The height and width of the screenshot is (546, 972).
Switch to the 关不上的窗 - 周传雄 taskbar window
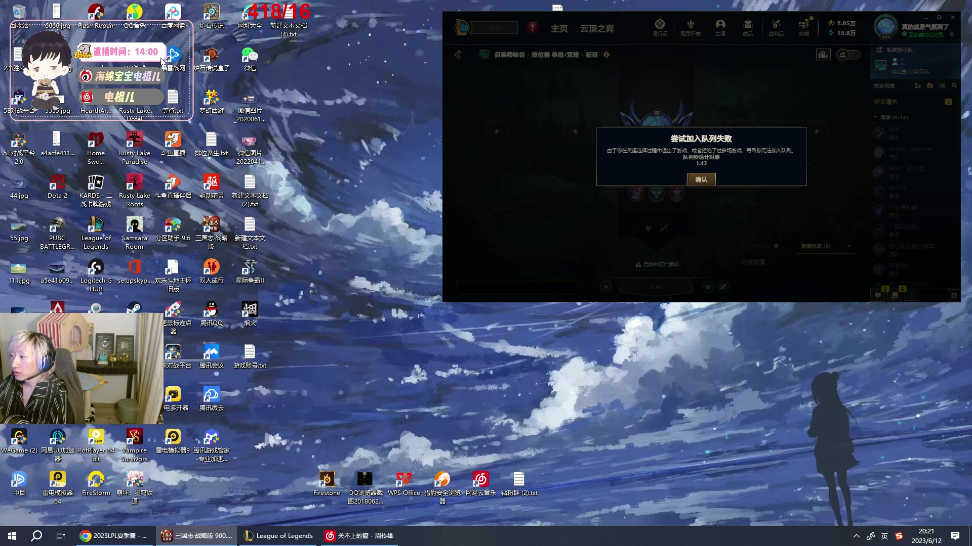(x=359, y=536)
